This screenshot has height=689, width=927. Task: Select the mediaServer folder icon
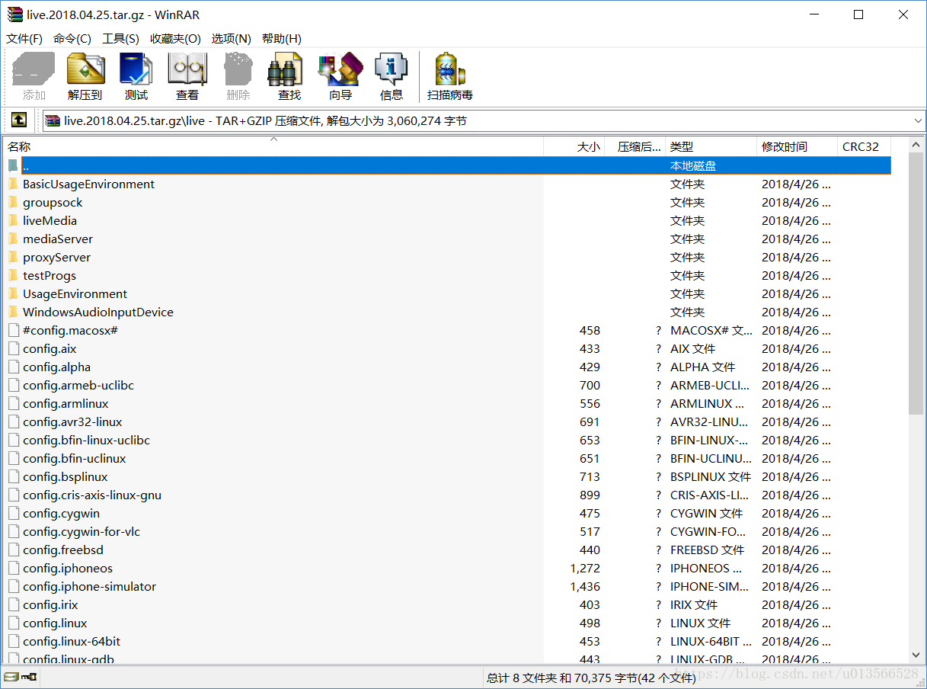click(13, 239)
